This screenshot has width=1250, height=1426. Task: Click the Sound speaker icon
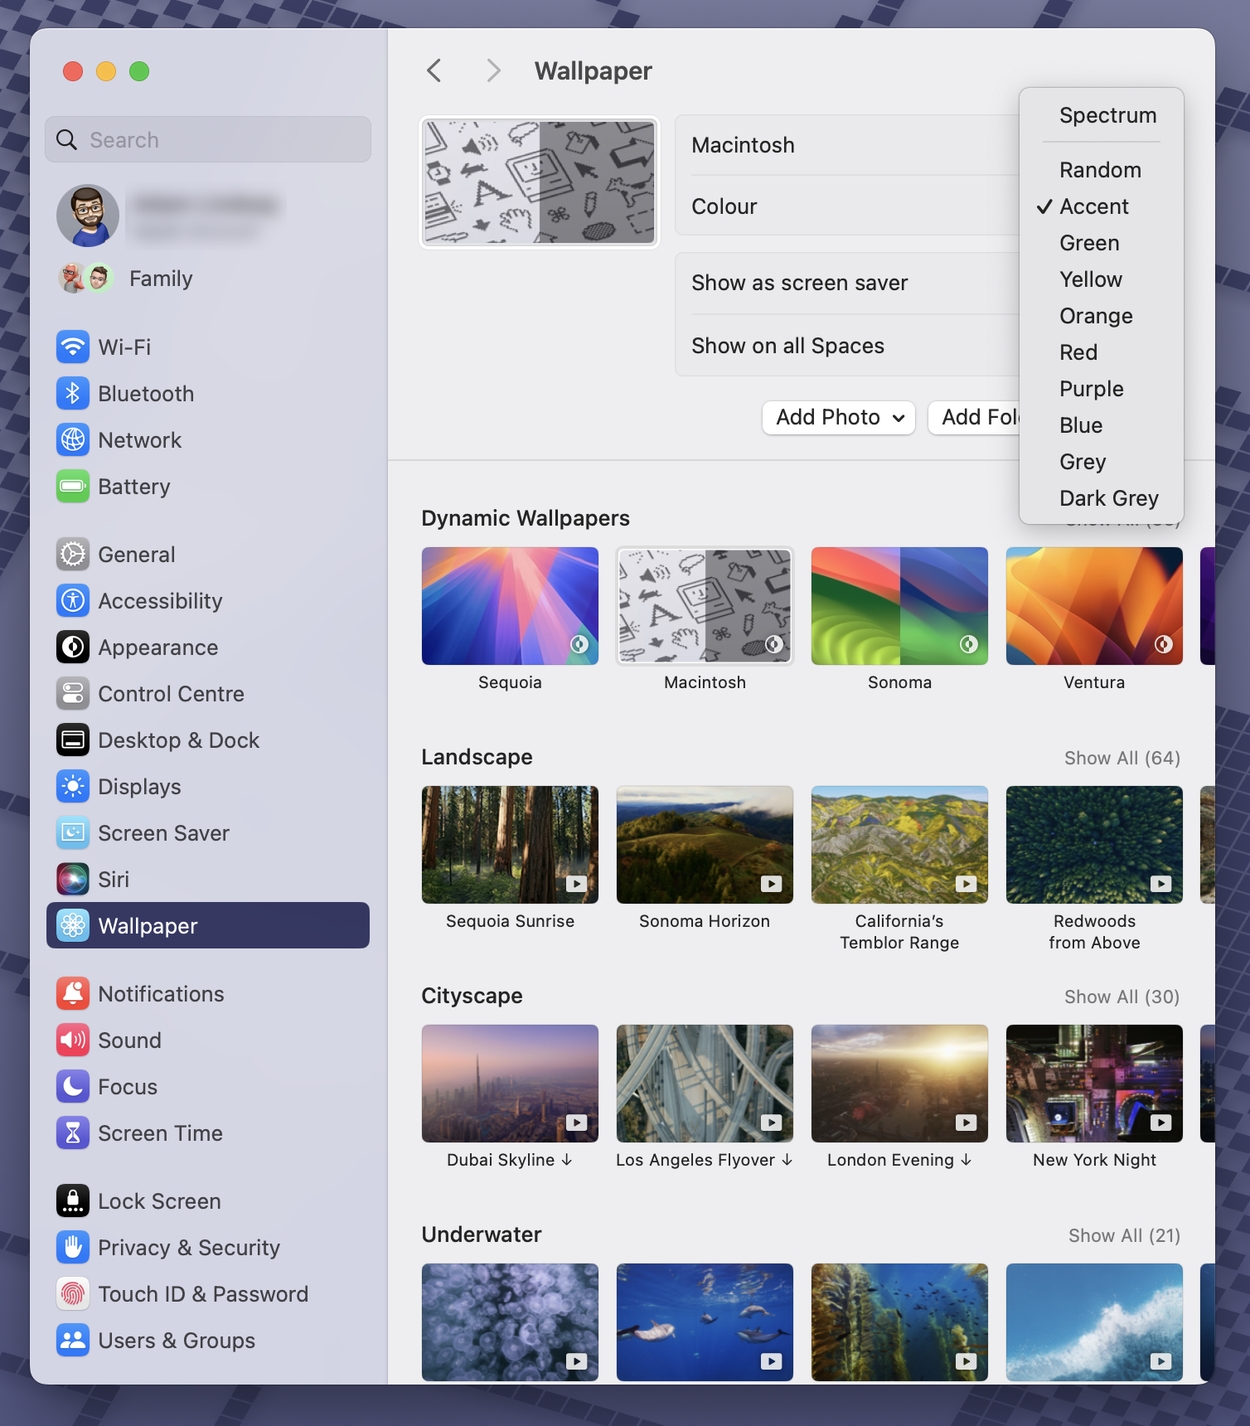pos(73,1040)
